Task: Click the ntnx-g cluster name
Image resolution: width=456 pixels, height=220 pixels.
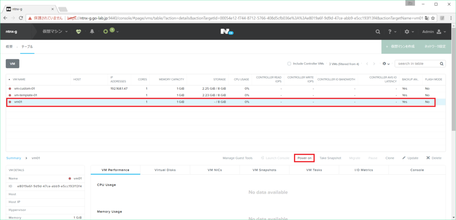Action: [11, 32]
